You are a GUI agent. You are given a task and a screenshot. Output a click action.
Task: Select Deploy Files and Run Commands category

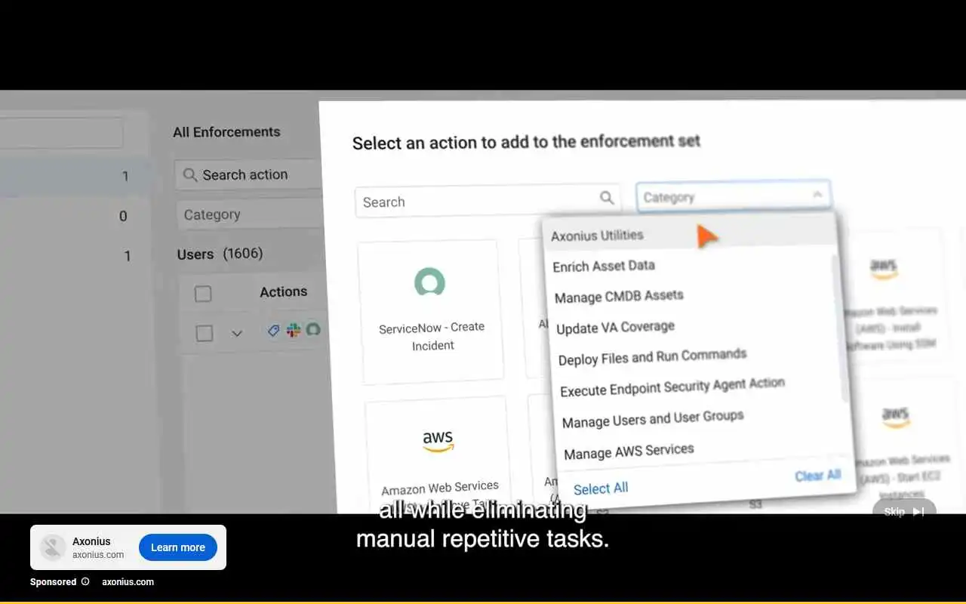(652, 357)
